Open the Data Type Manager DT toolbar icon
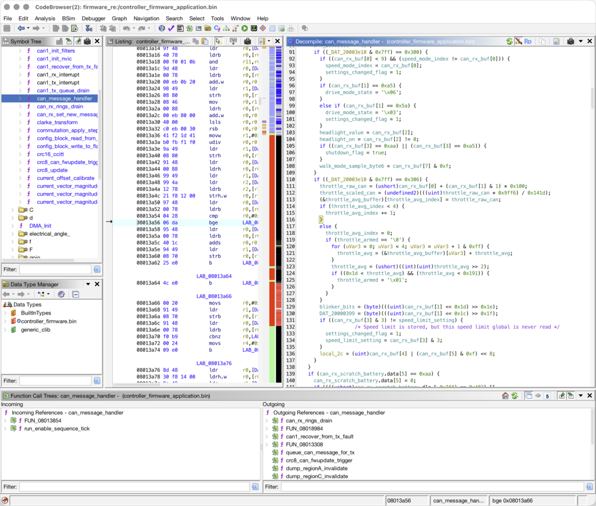This screenshot has width=596, height=506. tap(208, 29)
